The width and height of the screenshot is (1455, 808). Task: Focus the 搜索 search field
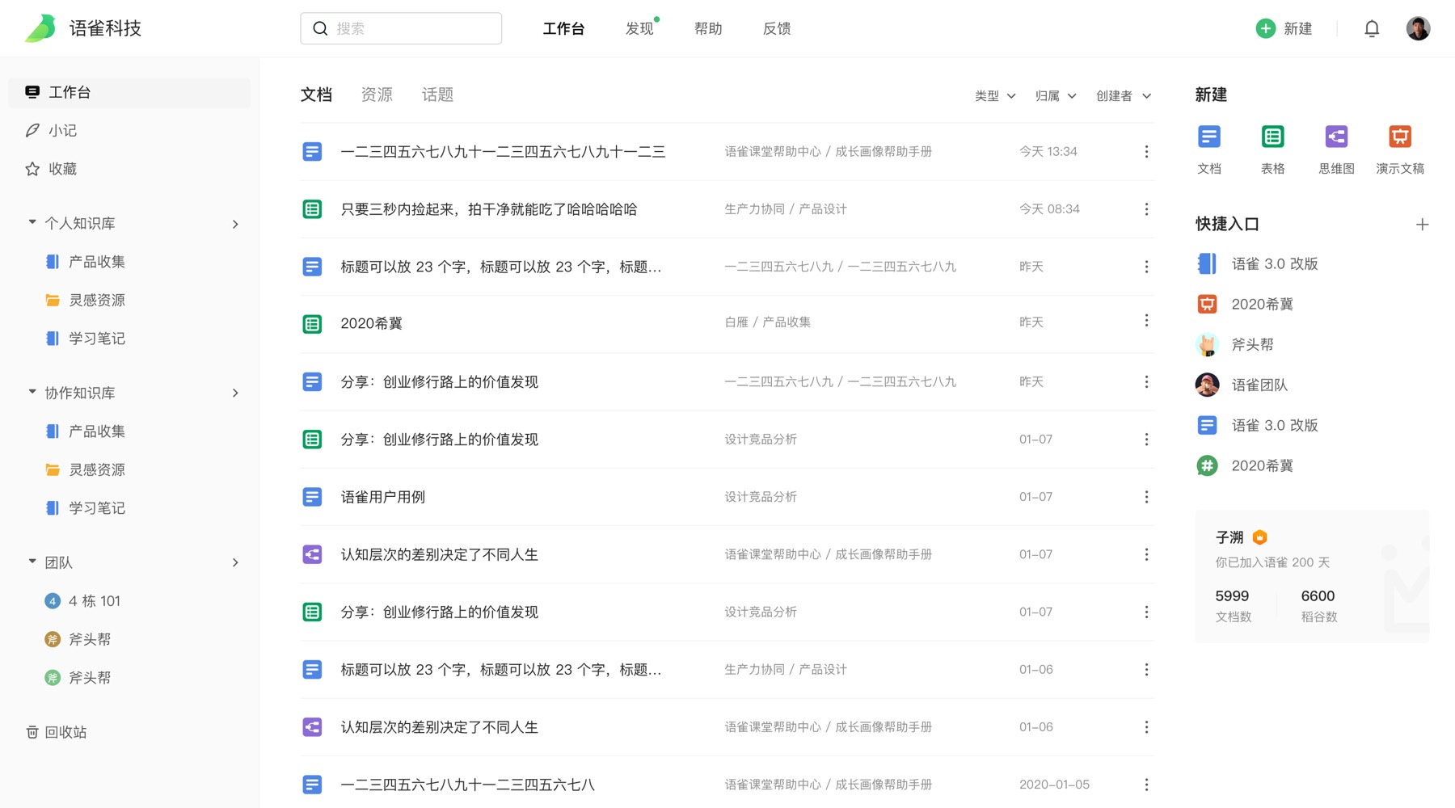pos(401,28)
